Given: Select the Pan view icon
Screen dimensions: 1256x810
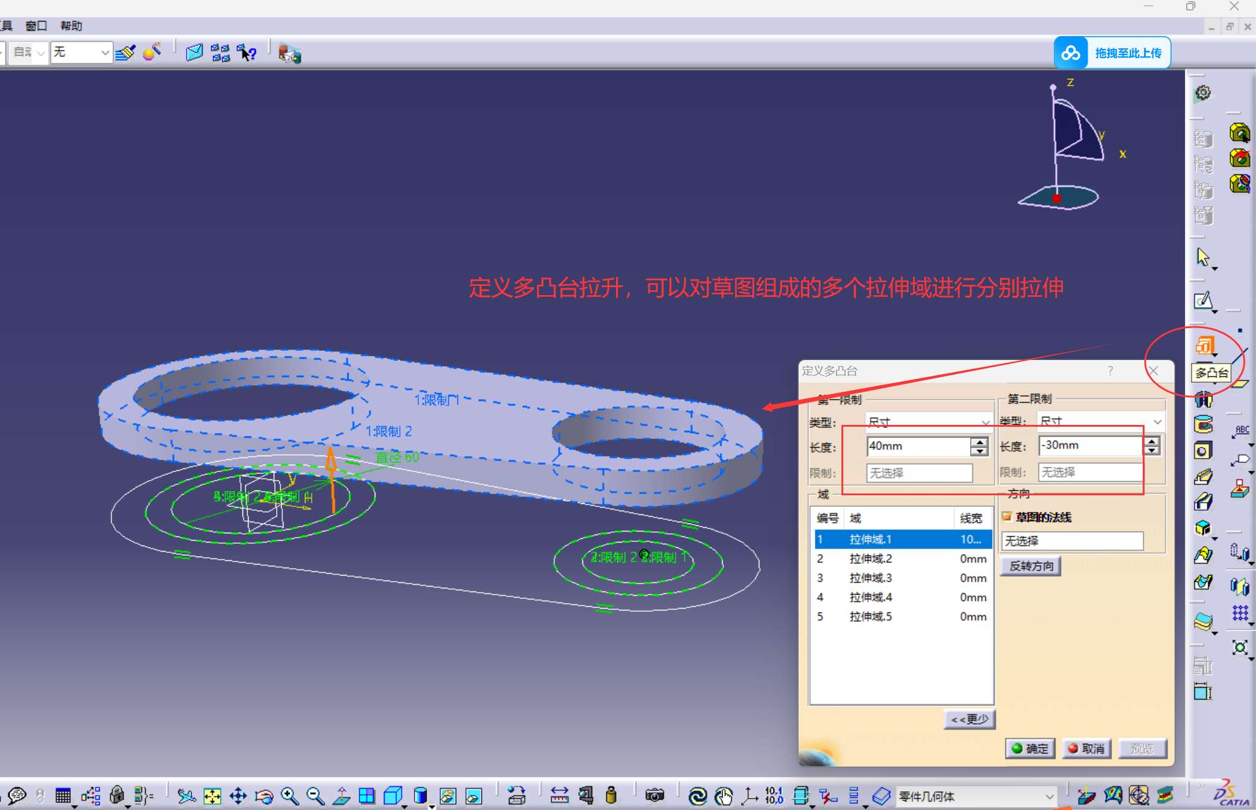Looking at the screenshot, I should 238,796.
